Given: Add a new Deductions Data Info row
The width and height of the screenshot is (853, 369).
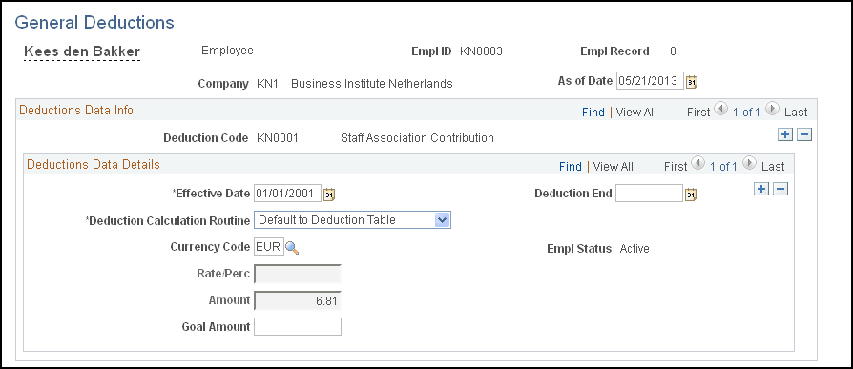Looking at the screenshot, I should click(785, 134).
